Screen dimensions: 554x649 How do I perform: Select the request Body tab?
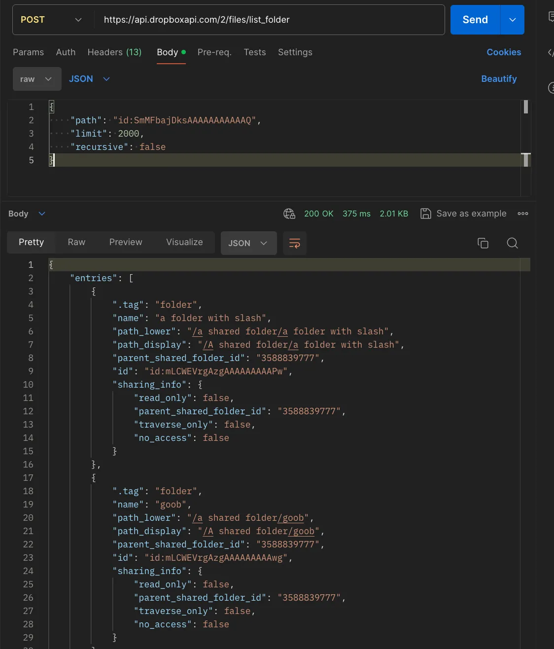click(171, 52)
